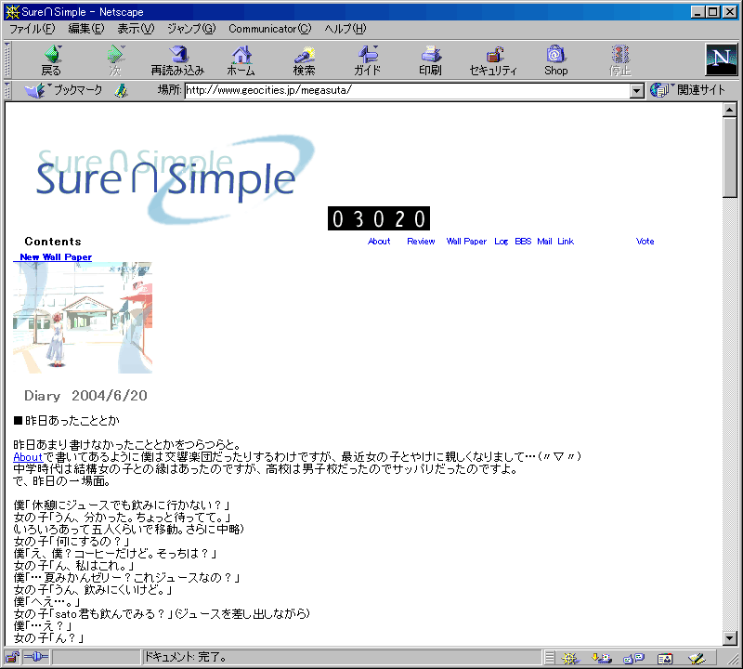Click the Shop toolbar icon

tap(555, 60)
